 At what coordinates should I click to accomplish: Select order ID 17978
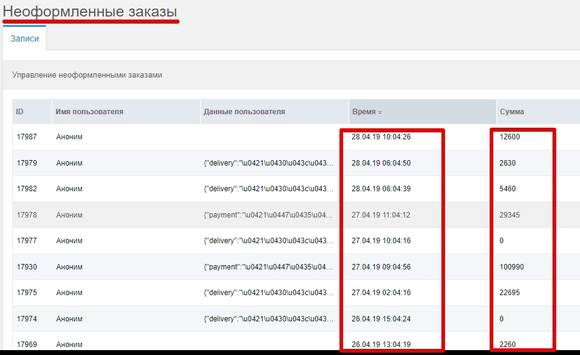click(x=27, y=214)
